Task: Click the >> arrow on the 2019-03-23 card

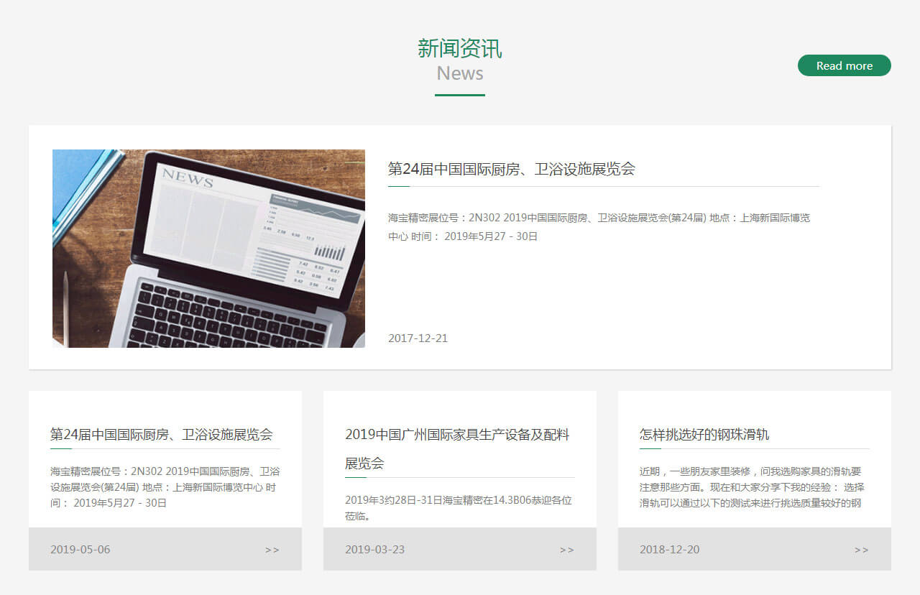Action: click(566, 550)
